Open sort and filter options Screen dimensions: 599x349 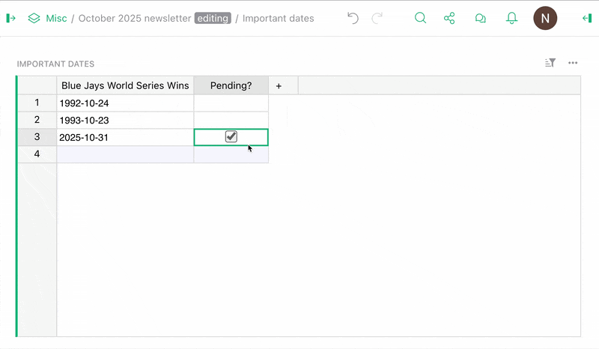pos(550,64)
